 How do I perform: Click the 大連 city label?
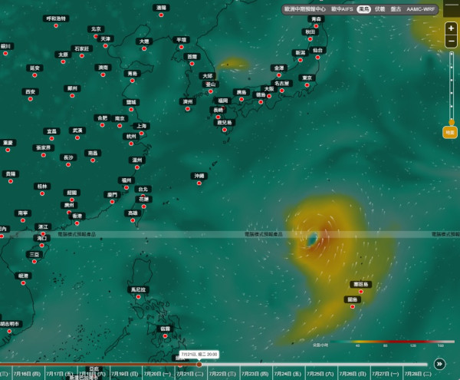click(144, 41)
